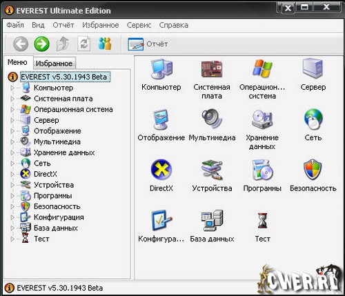Expand the Компьютер tree node
Image resolution: width=345 pixels, height=296 pixels.
pos(12,88)
